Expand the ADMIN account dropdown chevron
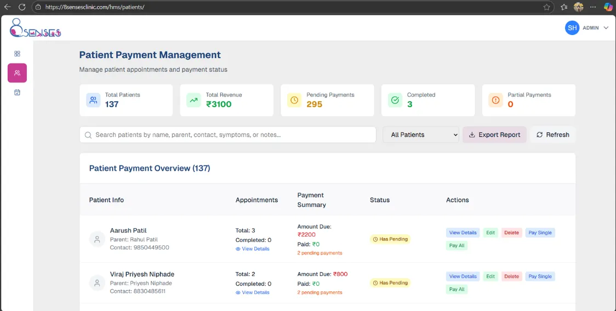This screenshot has width=616, height=311. click(606, 28)
